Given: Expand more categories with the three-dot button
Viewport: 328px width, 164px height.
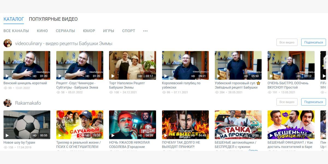Looking at the screenshot, I should coord(145,31).
